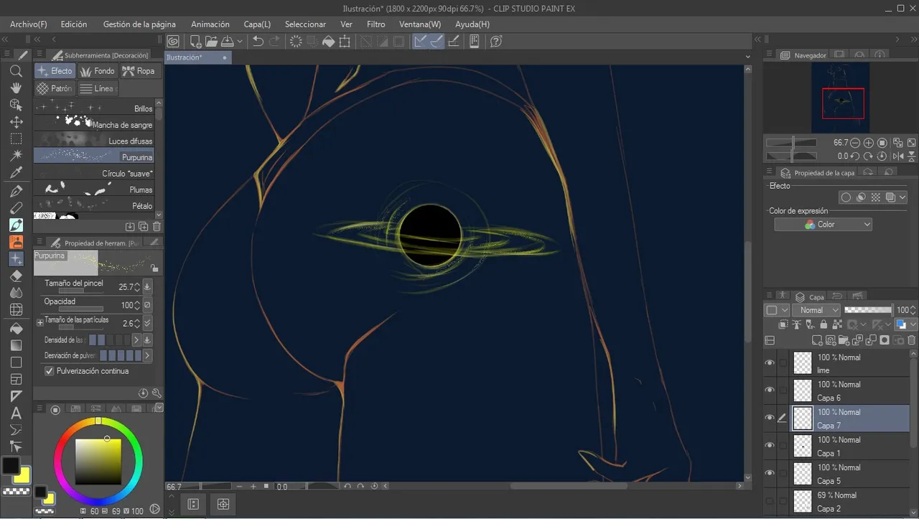Open the blending mode Normal dropdown
Screen dimensions: 919x519
[816, 310]
